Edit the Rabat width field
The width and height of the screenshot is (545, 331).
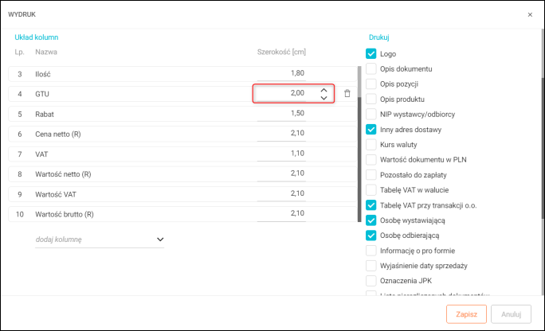[x=281, y=114]
